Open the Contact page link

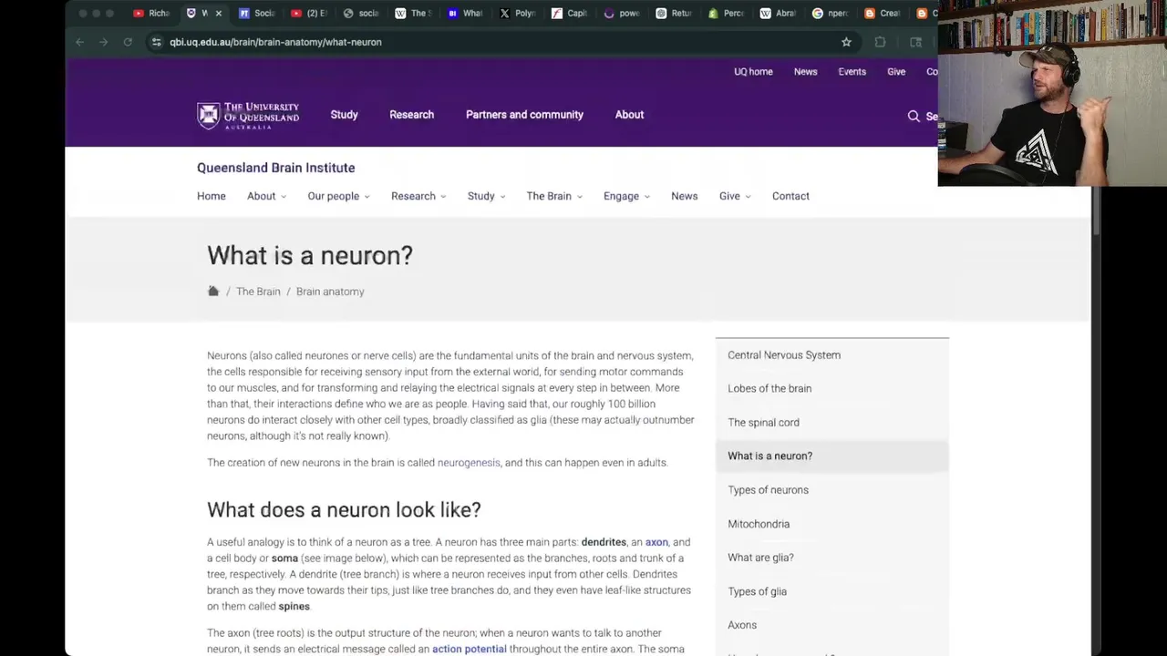tap(790, 196)
